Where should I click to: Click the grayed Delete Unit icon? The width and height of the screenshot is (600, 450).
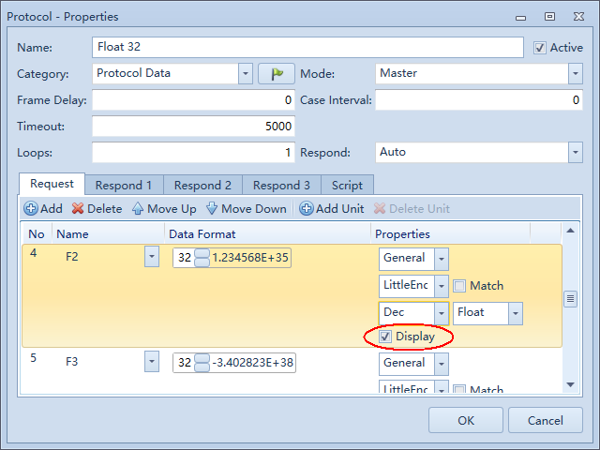point(380,209)
